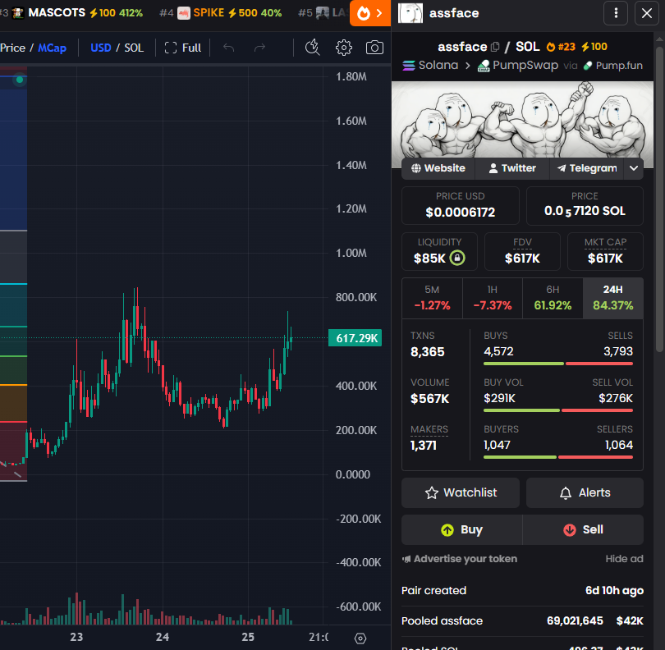Viewport: 665px width, 650px height.
Task: Click the MKT CAP $617K value
Action: [x=605, y=259]
